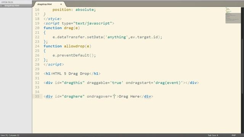Image resolution: width=244 pixels, height=137 pixels.
Task: Click 'ev.target.id' in the setData line
Action: coord(144,37)
